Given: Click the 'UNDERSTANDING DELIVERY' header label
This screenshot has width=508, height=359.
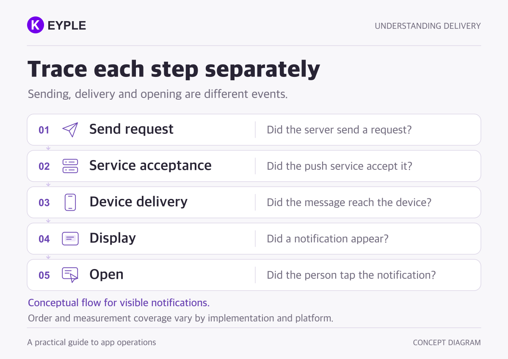Looking at the screenshot, I should 428,26.
